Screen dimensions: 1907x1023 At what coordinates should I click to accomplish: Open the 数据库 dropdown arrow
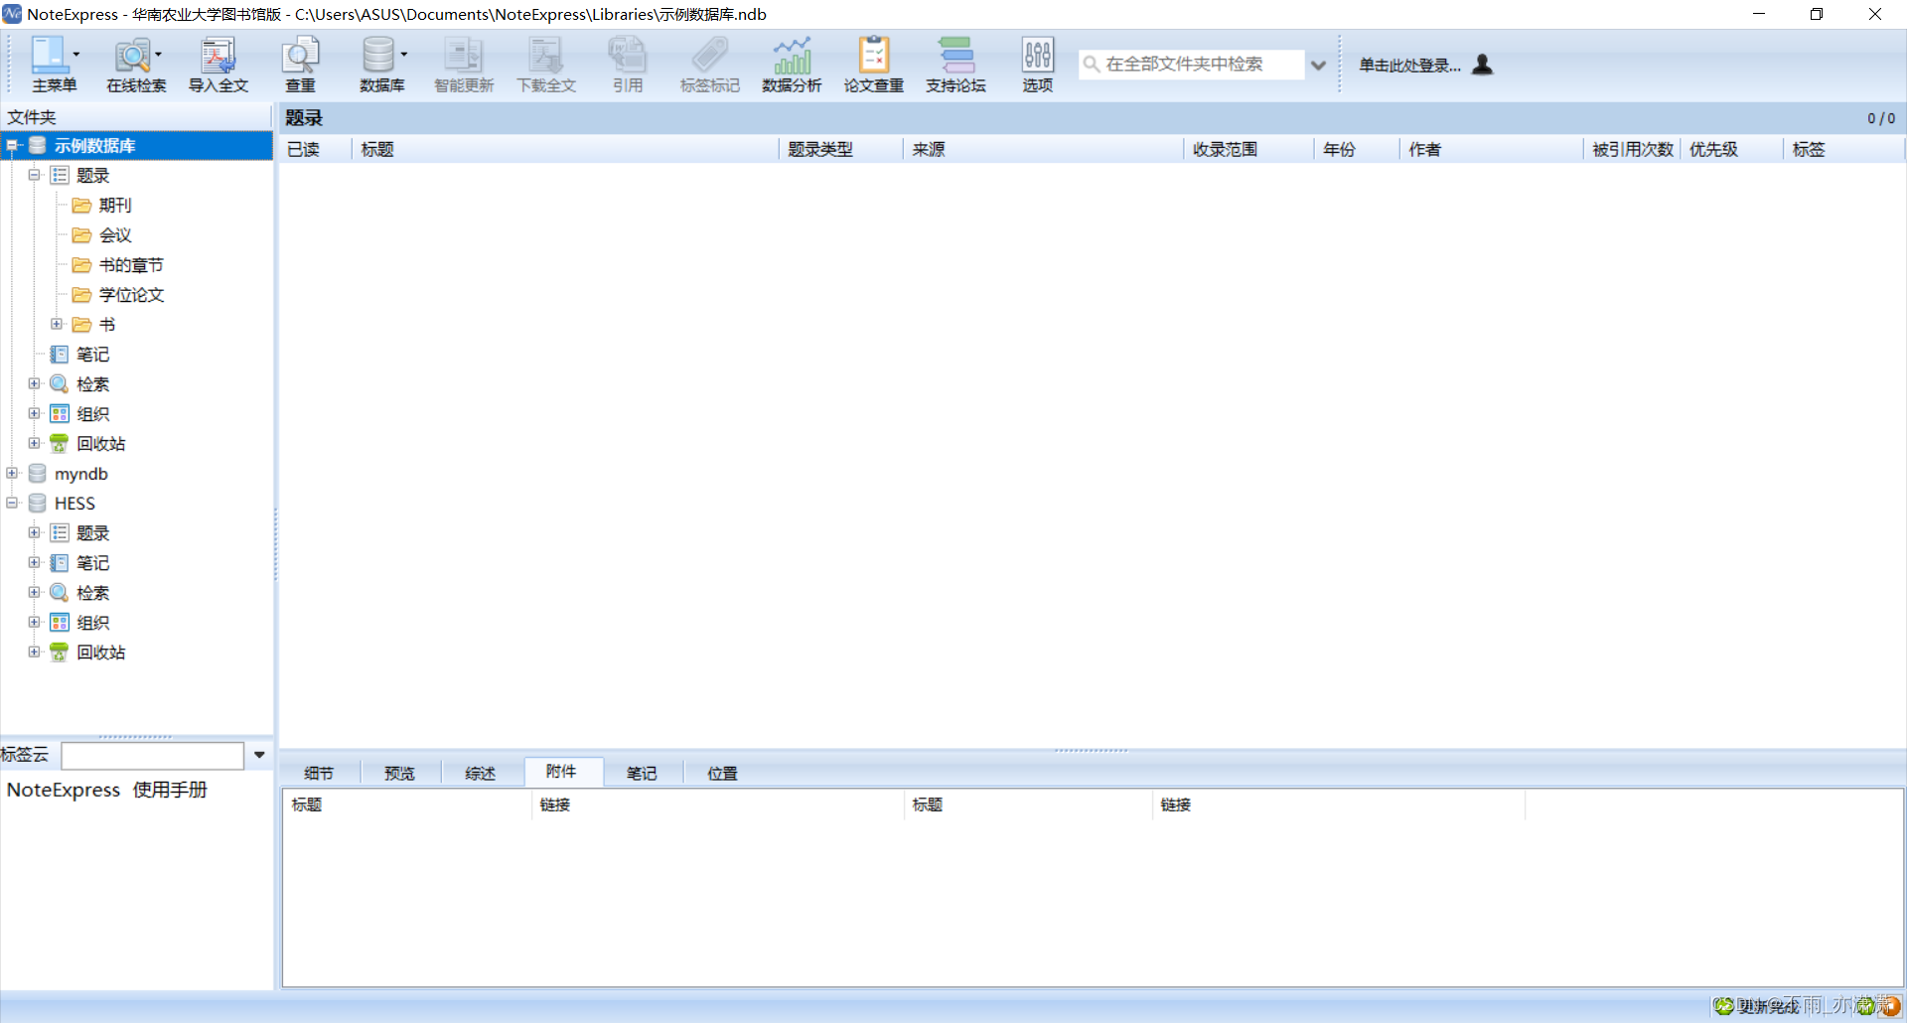tap(404, 55)
